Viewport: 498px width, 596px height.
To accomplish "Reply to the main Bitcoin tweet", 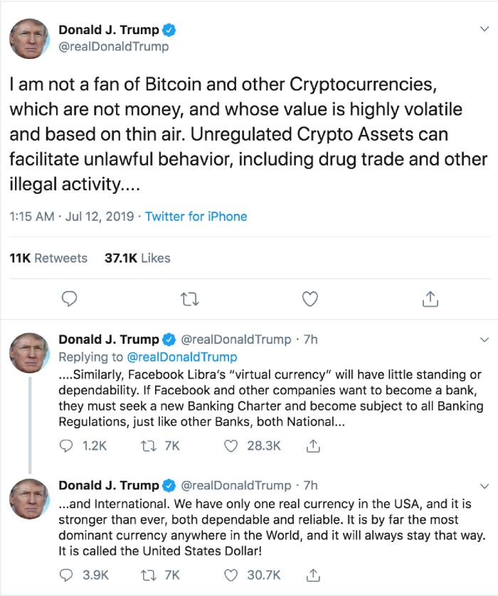I will (x=68, y=300).
